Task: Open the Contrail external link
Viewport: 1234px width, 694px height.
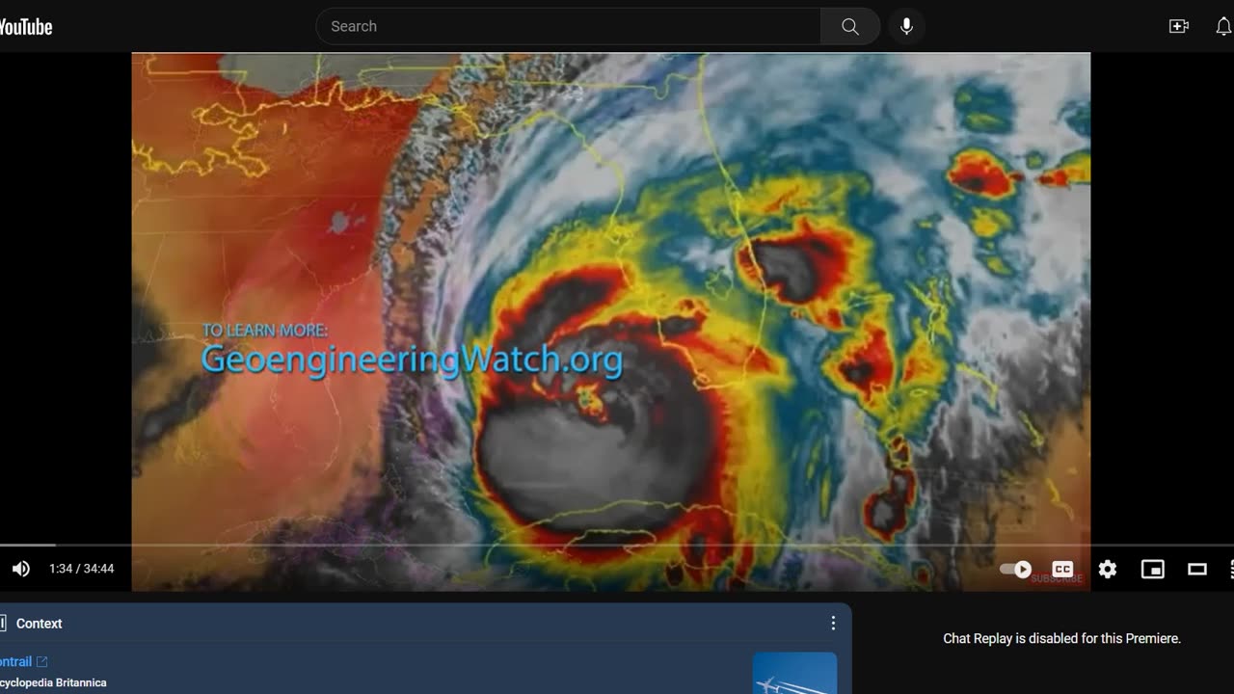Action: [x=24, y=661]
